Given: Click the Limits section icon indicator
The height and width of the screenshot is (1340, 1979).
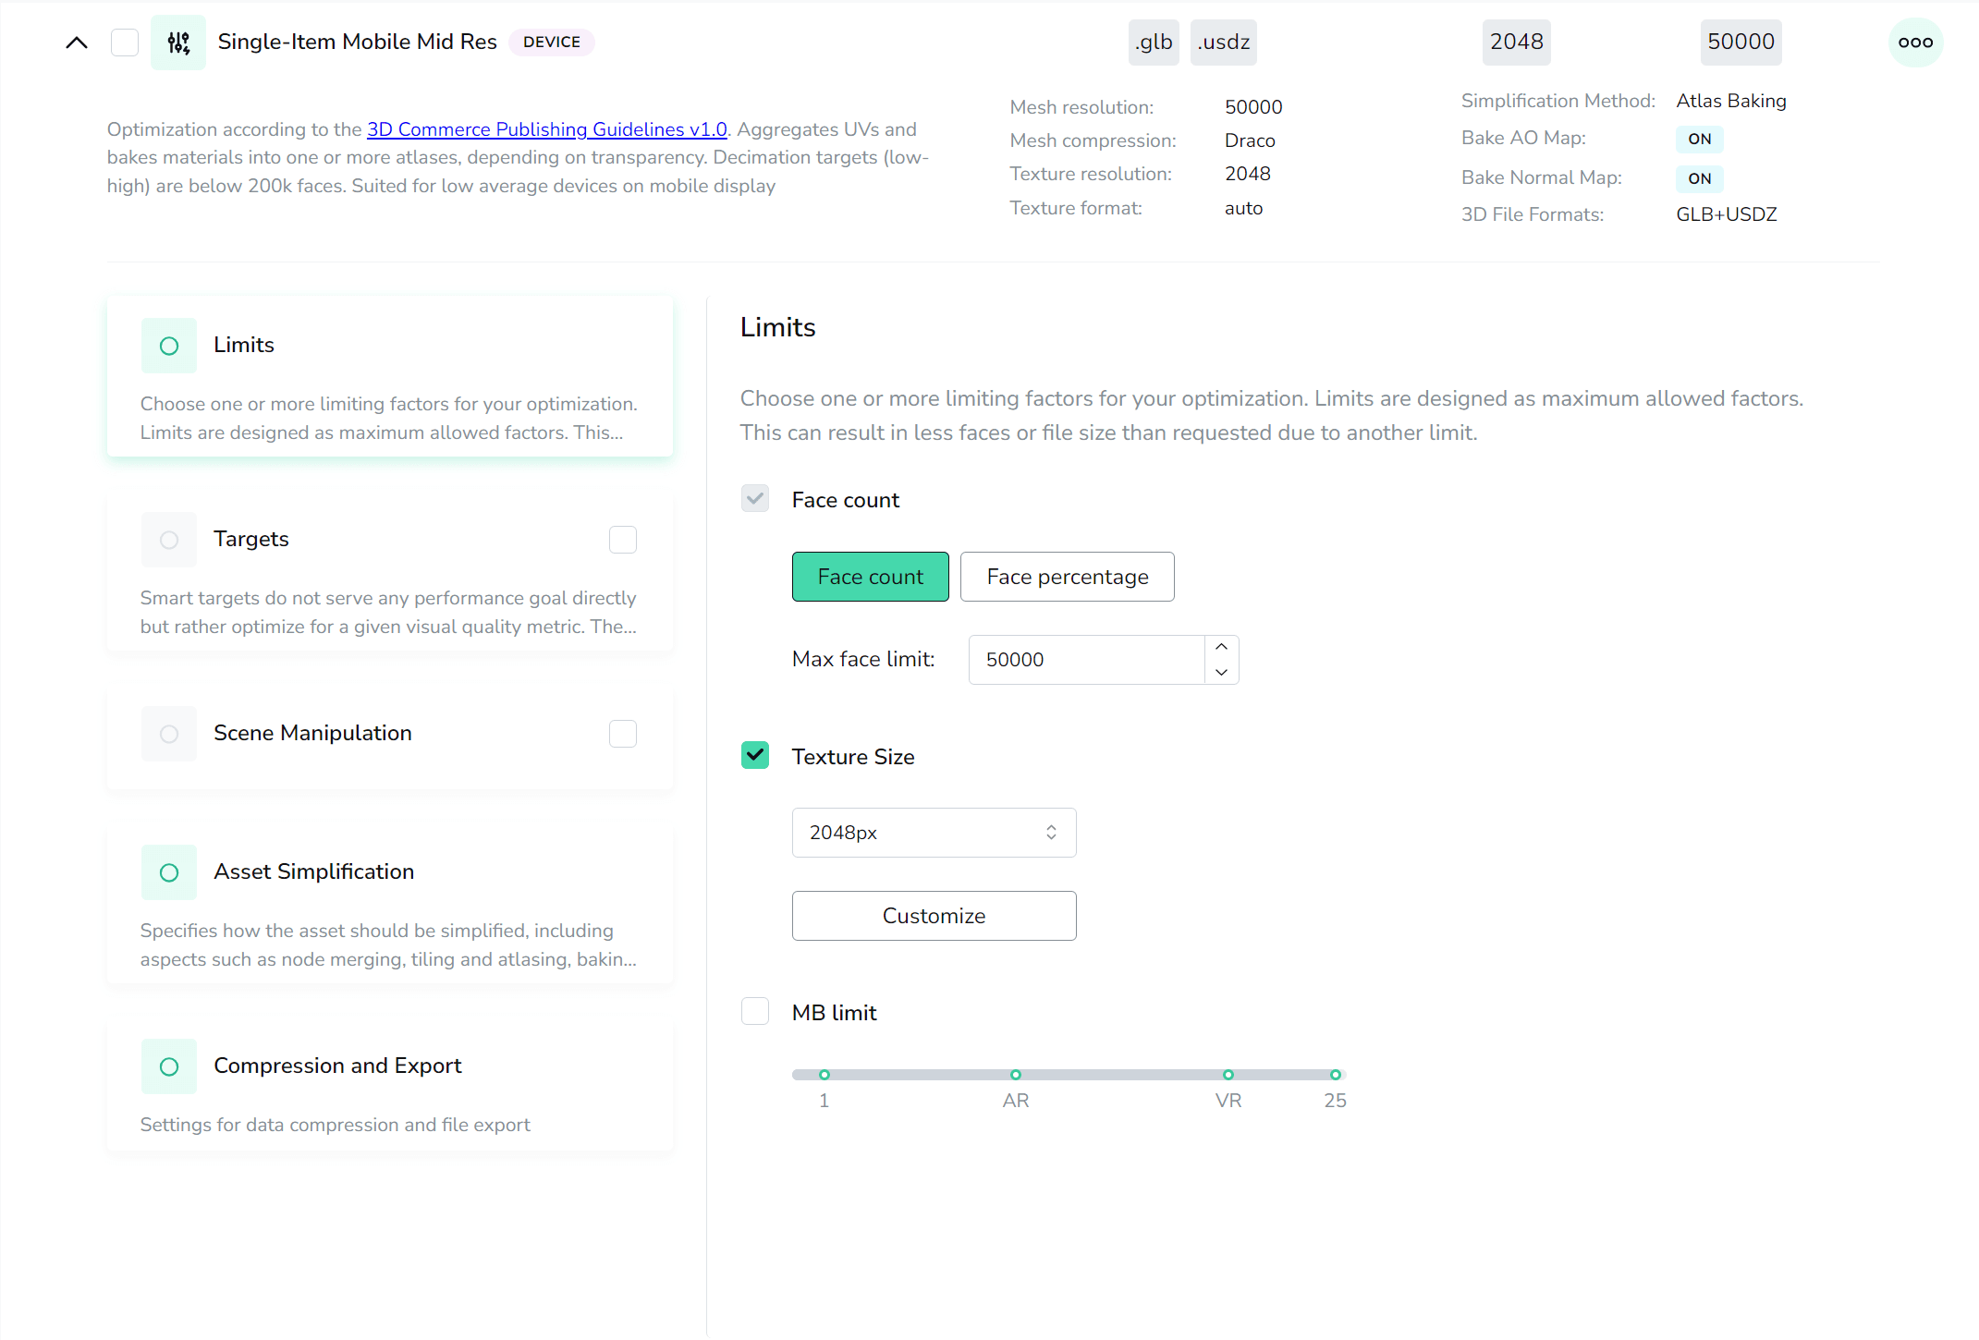Looking at the screenshot, I should [169, 346].
